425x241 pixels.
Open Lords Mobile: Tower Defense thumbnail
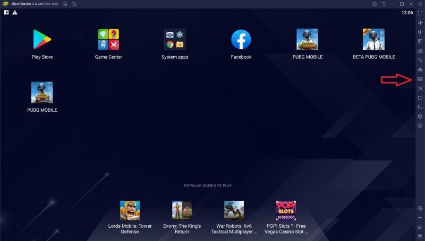[130, 210]
